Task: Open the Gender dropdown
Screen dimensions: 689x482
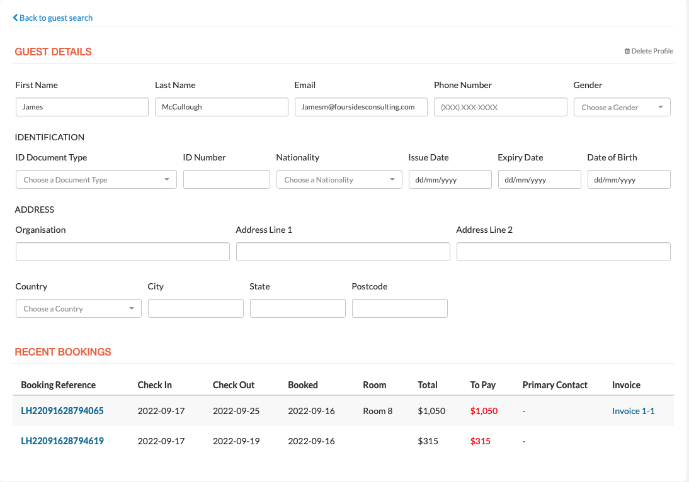Action: click(x=622, y=107)
